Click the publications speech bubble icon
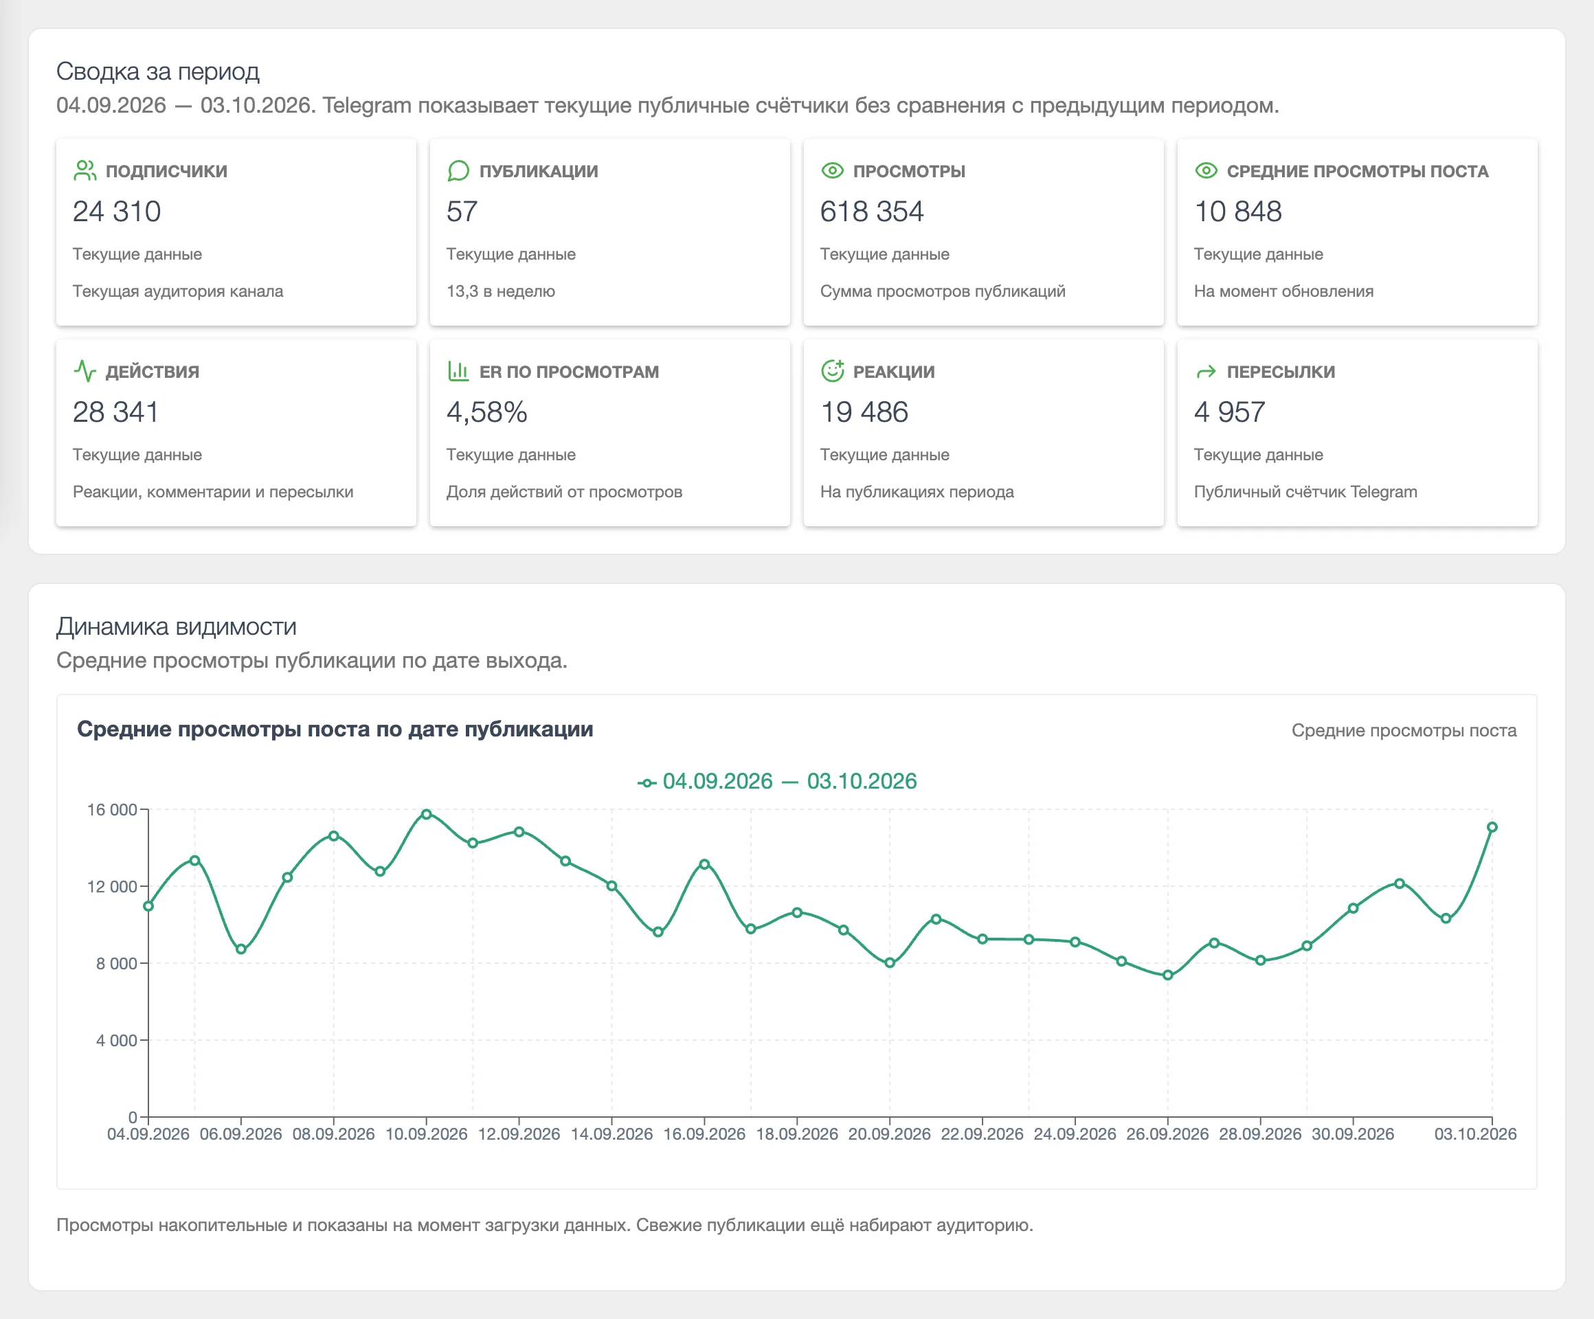 (458, 171)
